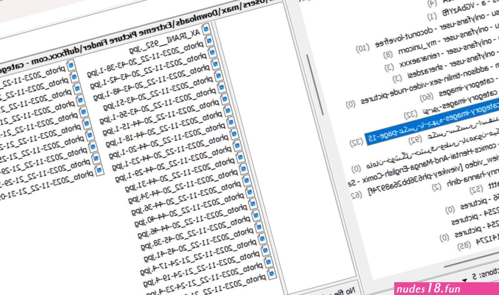The width and height of the screenshot is (499, 295).
Task: Click the file icon of photo_2023-11-22_20-43-48-1.jpg
Action: (216, 64)
